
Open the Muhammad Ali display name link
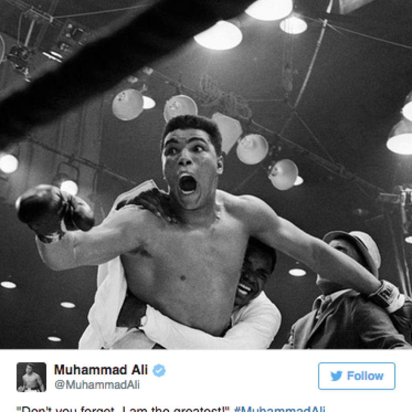101,370
